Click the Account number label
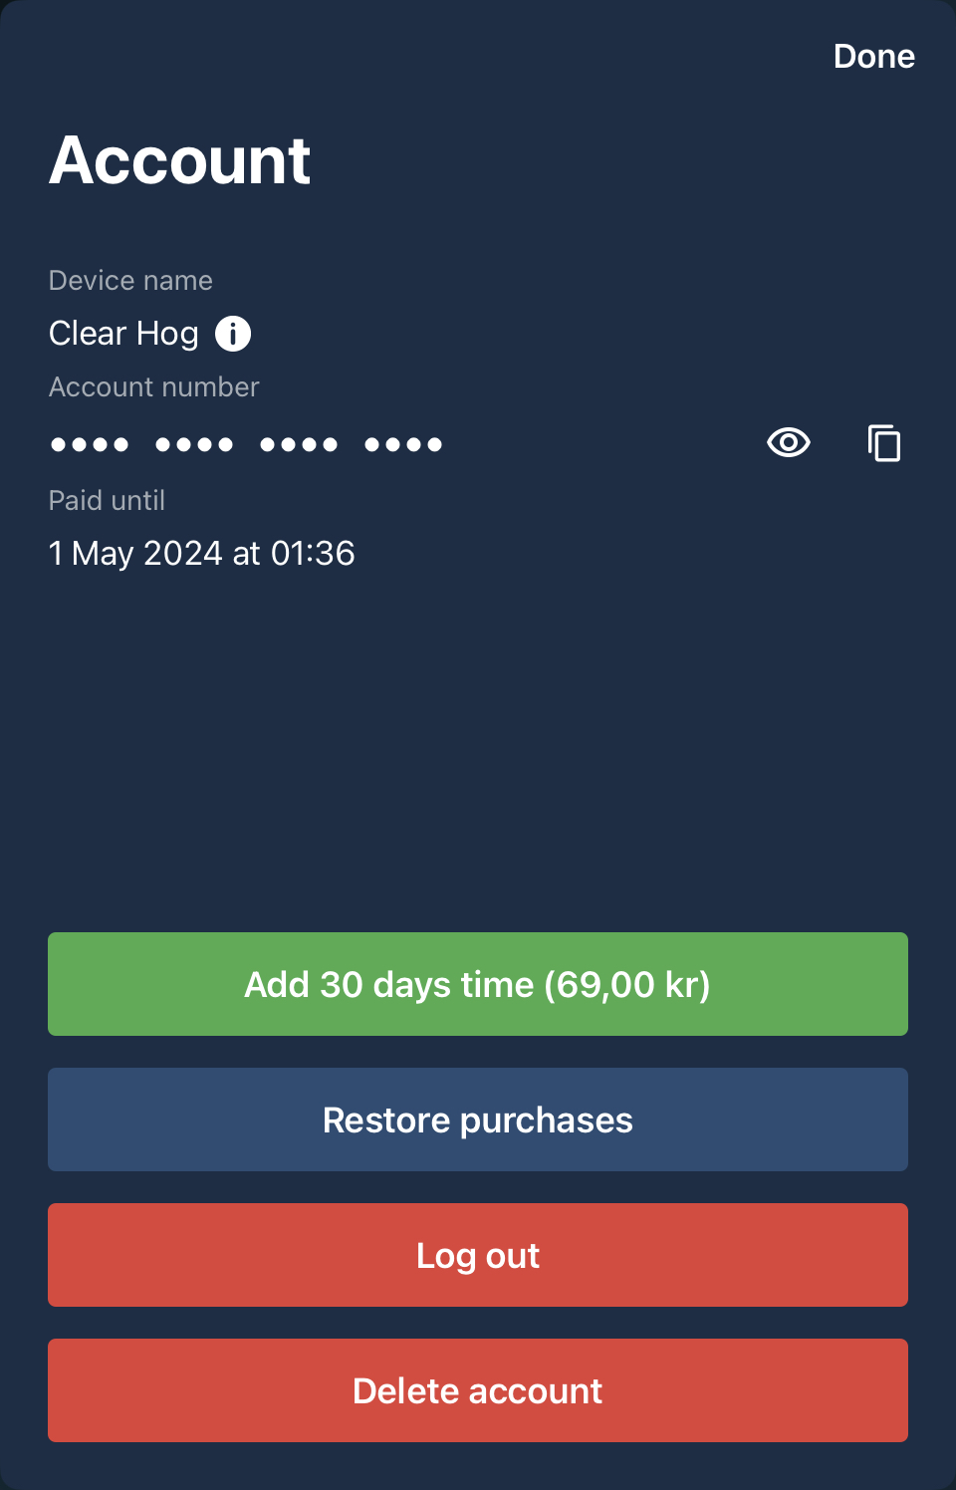956x1490 pixels. (x=154, y=387)
